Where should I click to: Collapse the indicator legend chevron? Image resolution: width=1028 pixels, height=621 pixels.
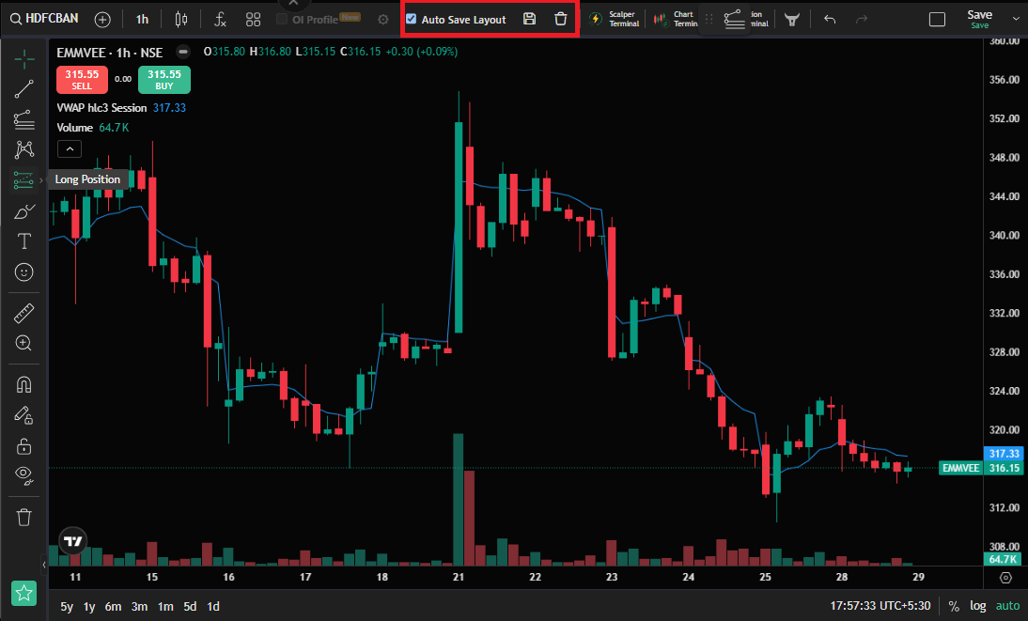tap(70, 148)
